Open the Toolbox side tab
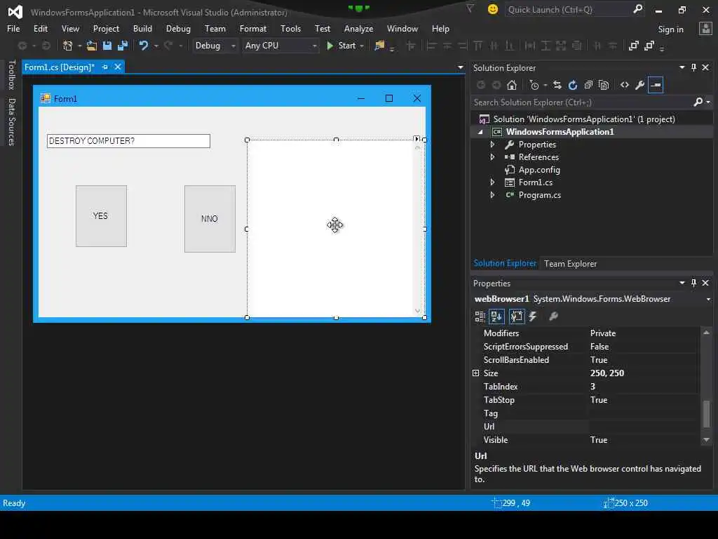 coord(12,74)
